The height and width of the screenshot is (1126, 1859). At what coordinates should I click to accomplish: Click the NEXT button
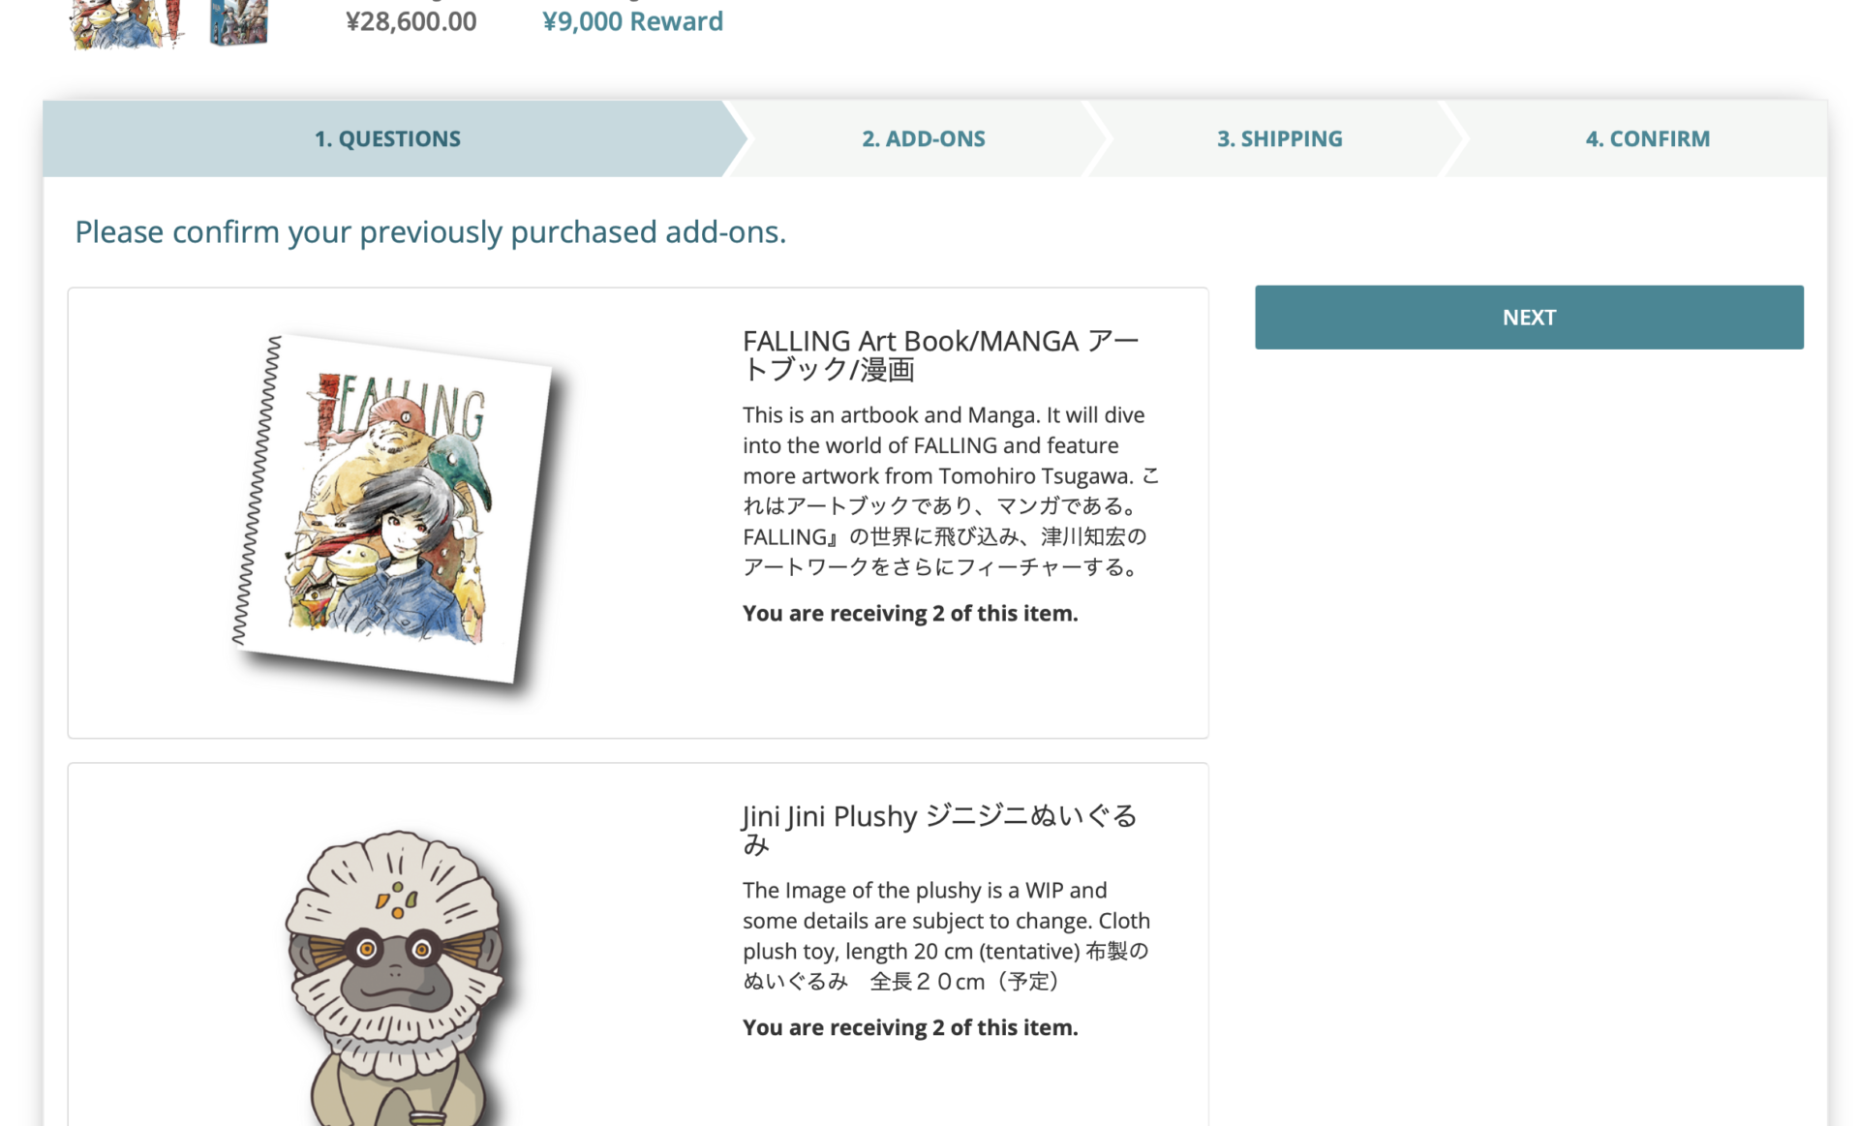pyautogui.click(x=1529, y=318)
